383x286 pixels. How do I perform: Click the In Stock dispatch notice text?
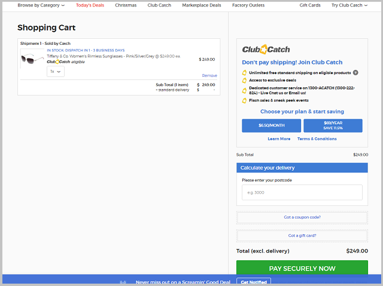[86, 50]
